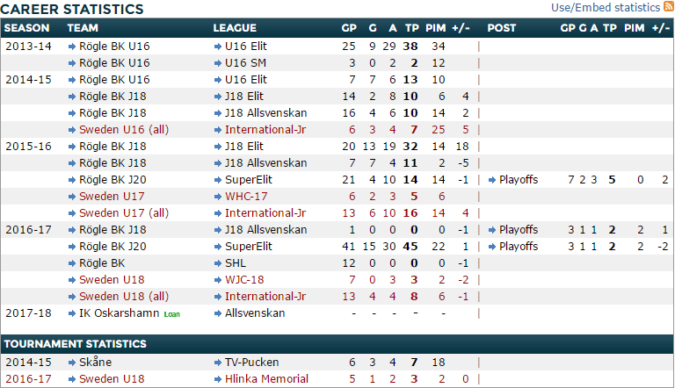Click the POST column header
675x388 pixels.
(x=502, y=28)
